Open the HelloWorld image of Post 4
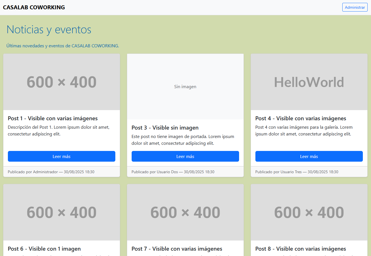The image size is (371, 256). (309, 82)
